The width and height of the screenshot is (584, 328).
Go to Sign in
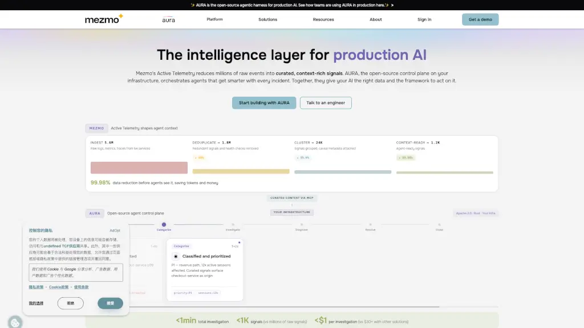click(424, 19)
